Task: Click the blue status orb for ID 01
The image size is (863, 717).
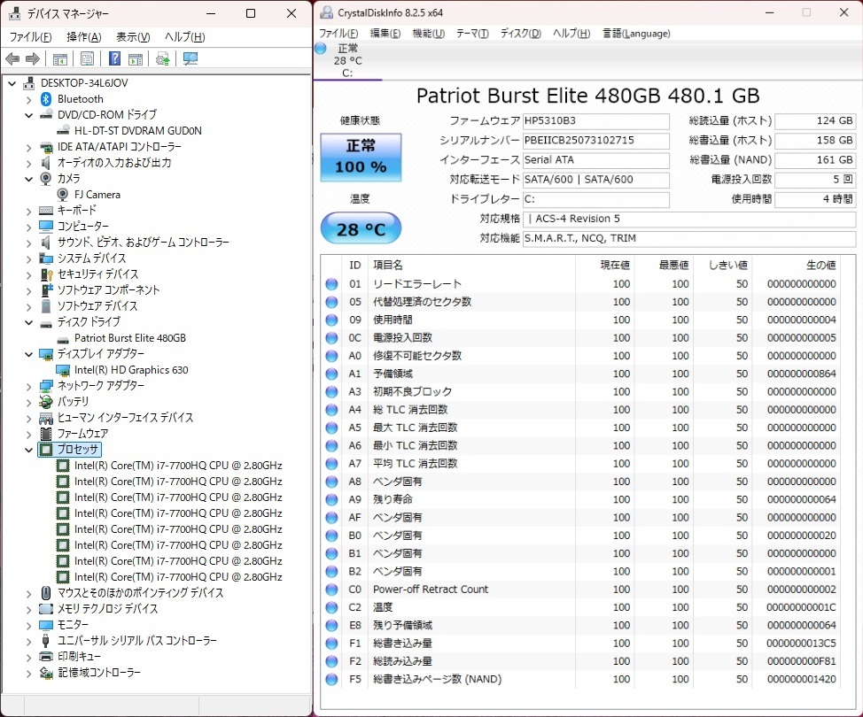Action: click(x=332, y=284)
